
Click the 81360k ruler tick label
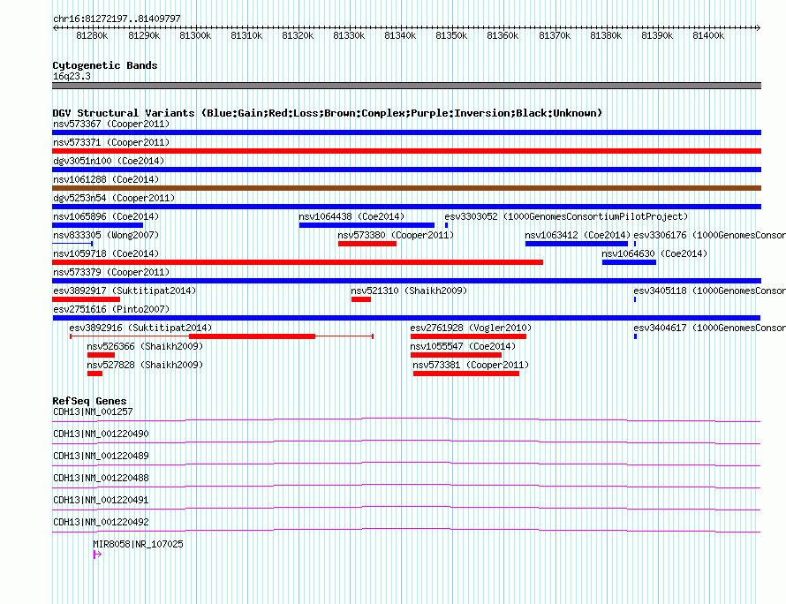click(503, 35)
